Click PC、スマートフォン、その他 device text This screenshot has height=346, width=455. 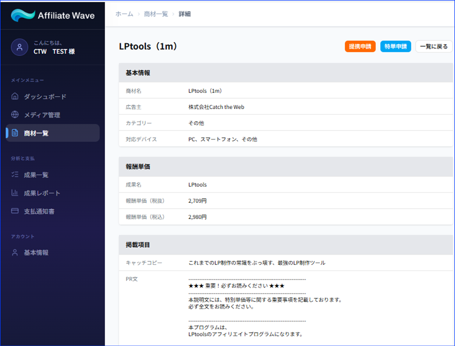222,139
